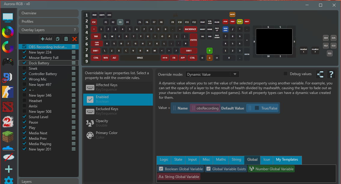Select the Minecraft profile icon
The image size is (341, 184).
pyautogui.click(x=8, y=137)
